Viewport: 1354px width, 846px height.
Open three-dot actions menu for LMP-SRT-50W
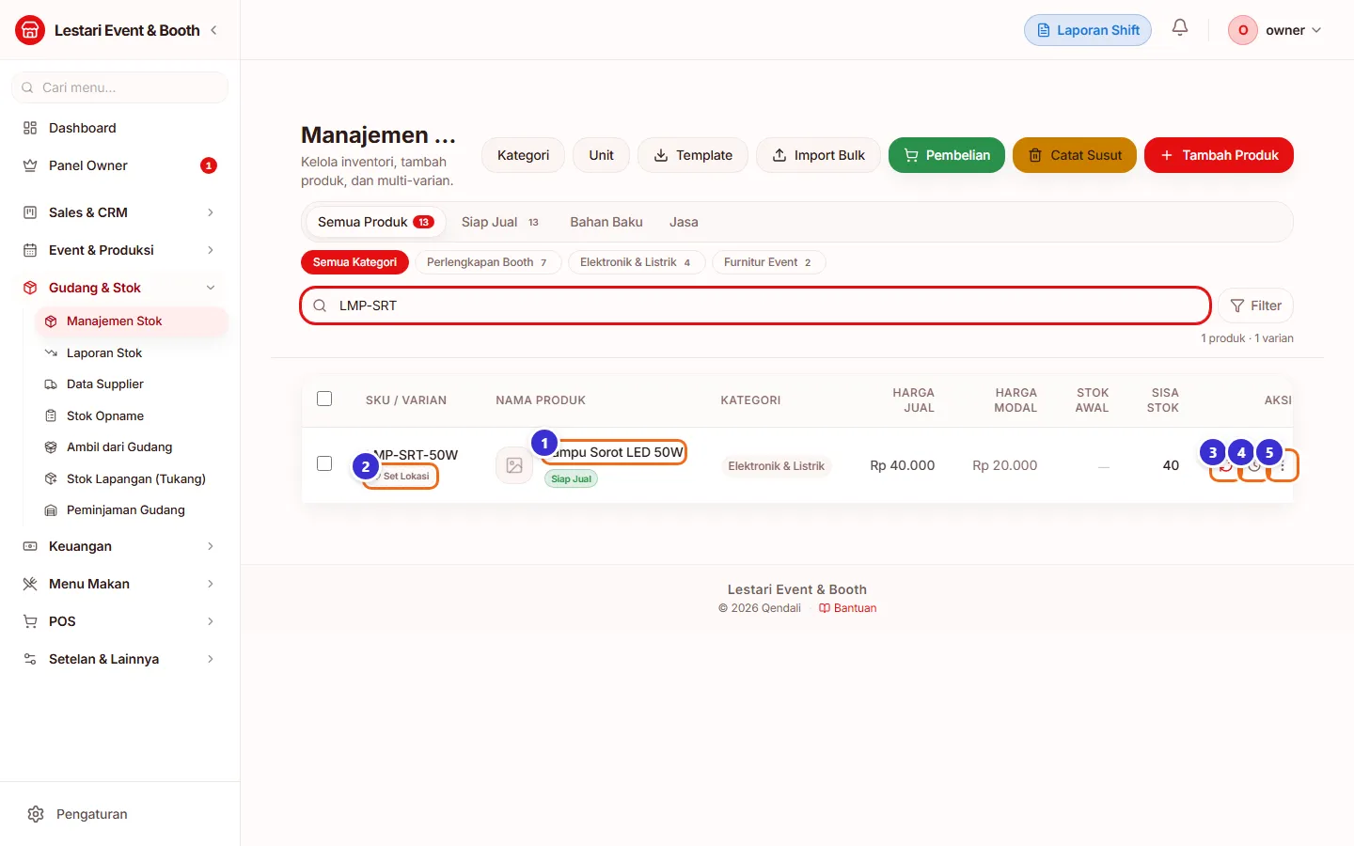click(x=1283, y=465)
